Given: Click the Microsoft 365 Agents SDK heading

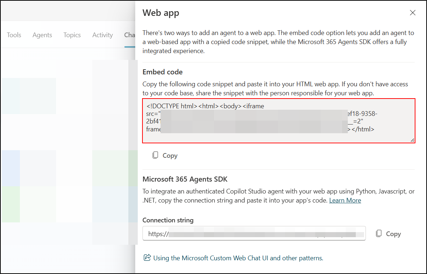Looking at the screenshot, I should (185, 179).
